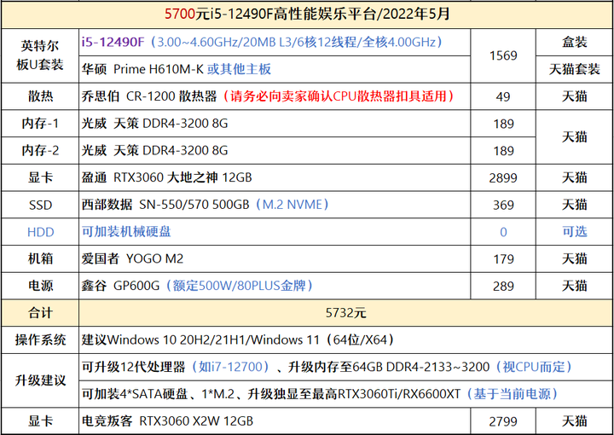Click the 内存-1 row label
614x435 pixels.
[40, 124]
